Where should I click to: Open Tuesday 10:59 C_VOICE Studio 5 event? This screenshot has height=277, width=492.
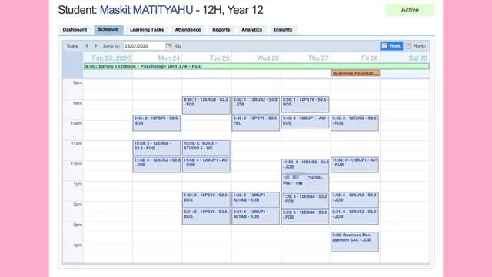click(x=206, y=148)
